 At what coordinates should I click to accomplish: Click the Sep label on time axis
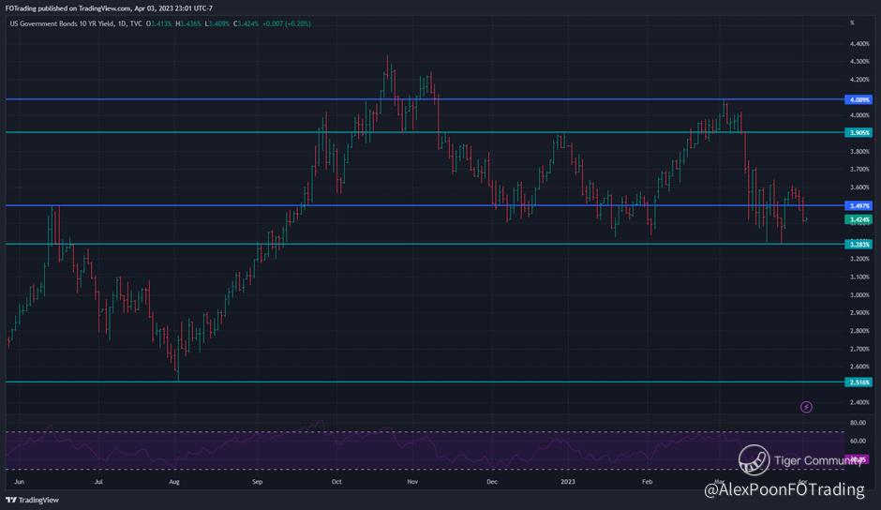[258, 482]
